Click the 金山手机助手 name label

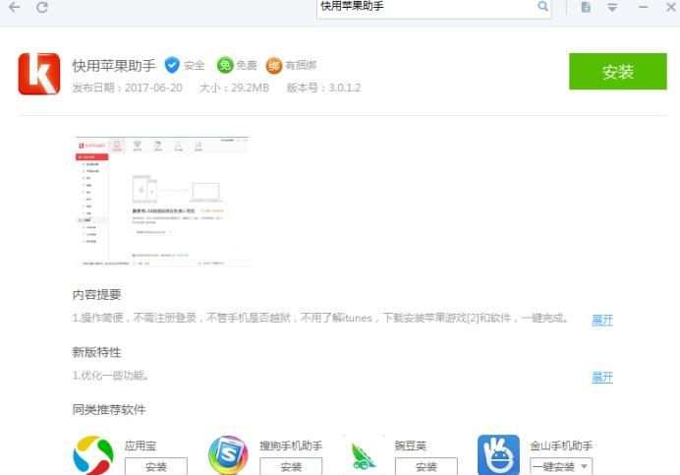pyautogui.click(x=561, y=445)
